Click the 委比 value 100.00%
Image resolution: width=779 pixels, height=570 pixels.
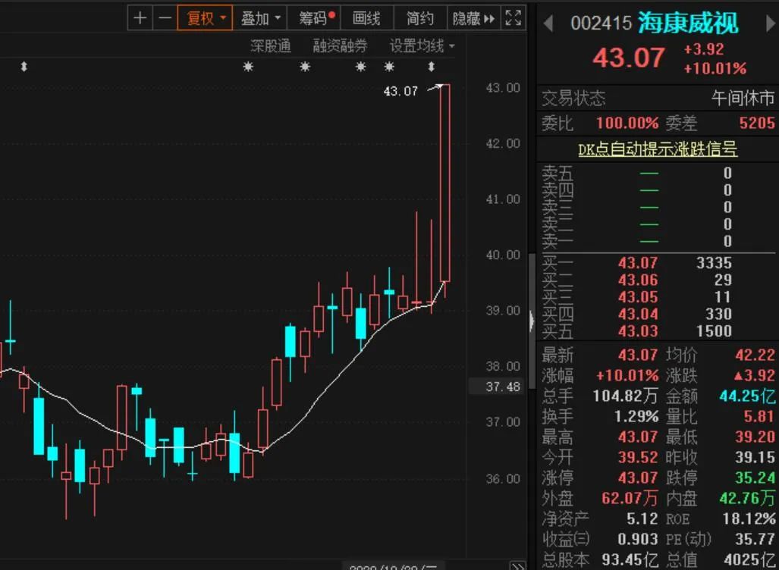(x=627, y=123)
